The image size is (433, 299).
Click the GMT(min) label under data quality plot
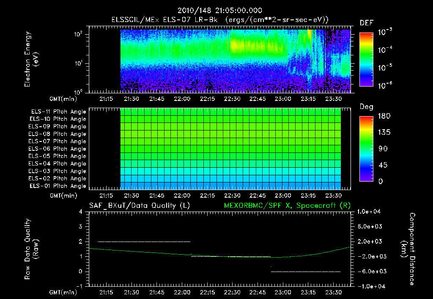63,292
